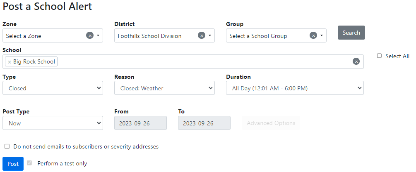Open the Duration All Day dropdown
The height and width of the screenshot is (172, 416).
pyautogui.click(x=295, y=88)
